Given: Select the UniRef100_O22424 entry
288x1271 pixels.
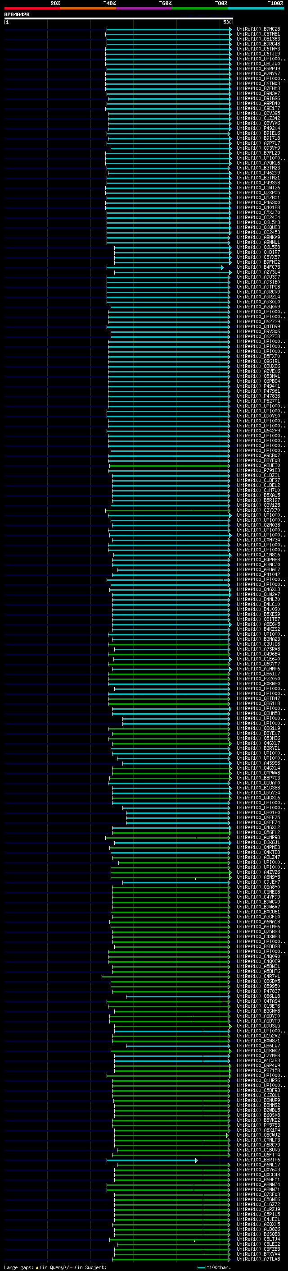Looking at the screenshot, I should pos(258,218).
